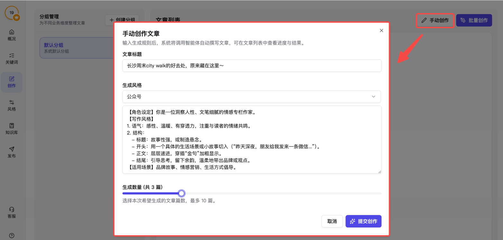The height and width of the screenshot is (240, 503).
Task: Click the 手动创作 button at top
Action: tap(435, 21)
